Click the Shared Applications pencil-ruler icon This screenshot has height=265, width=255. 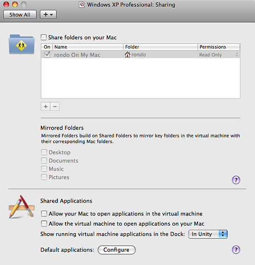pos(22,207)
